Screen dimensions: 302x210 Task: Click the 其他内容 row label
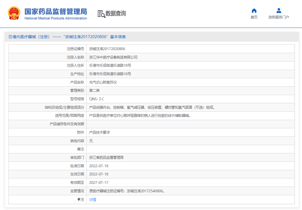click(x=77, y=141)
